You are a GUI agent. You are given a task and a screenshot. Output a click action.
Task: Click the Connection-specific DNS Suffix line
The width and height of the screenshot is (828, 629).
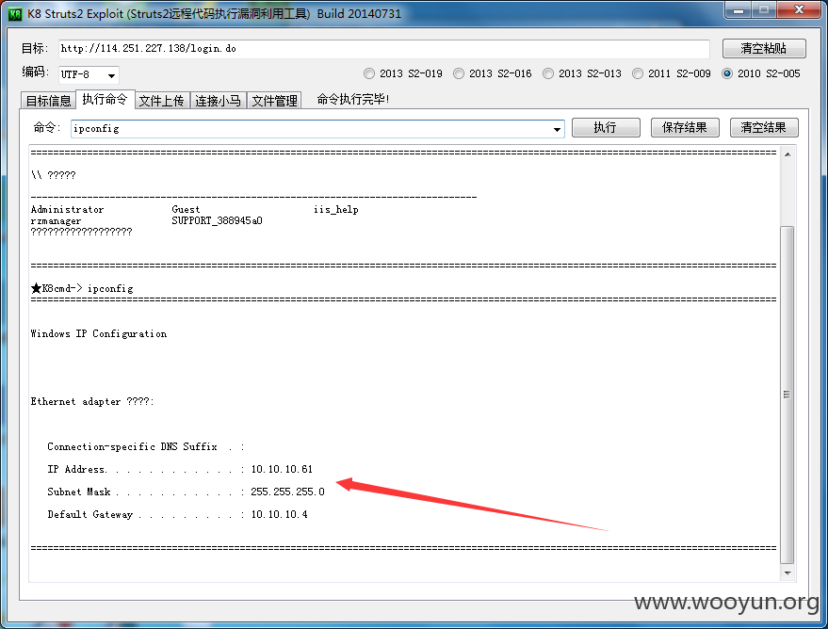pyautogui.click(x=146, y=447)
